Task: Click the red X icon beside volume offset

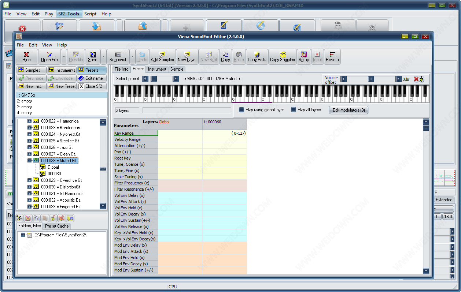Action: click(x=416, y=79)
